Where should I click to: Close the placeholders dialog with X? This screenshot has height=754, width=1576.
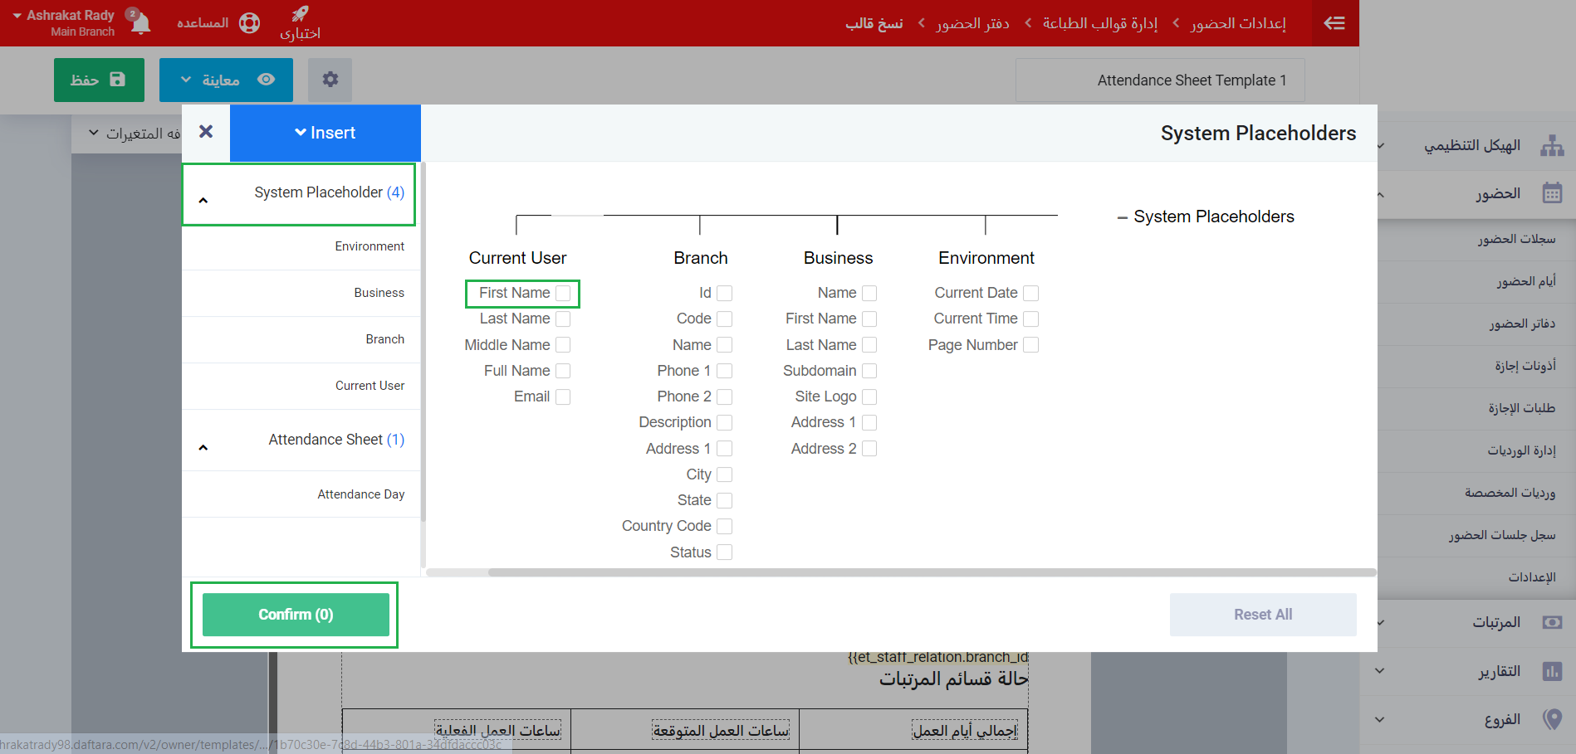click(206, 132)
